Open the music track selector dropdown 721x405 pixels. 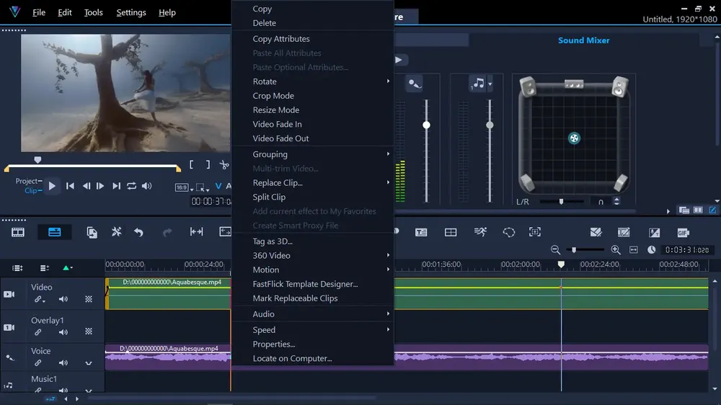(x=490, y=84)
